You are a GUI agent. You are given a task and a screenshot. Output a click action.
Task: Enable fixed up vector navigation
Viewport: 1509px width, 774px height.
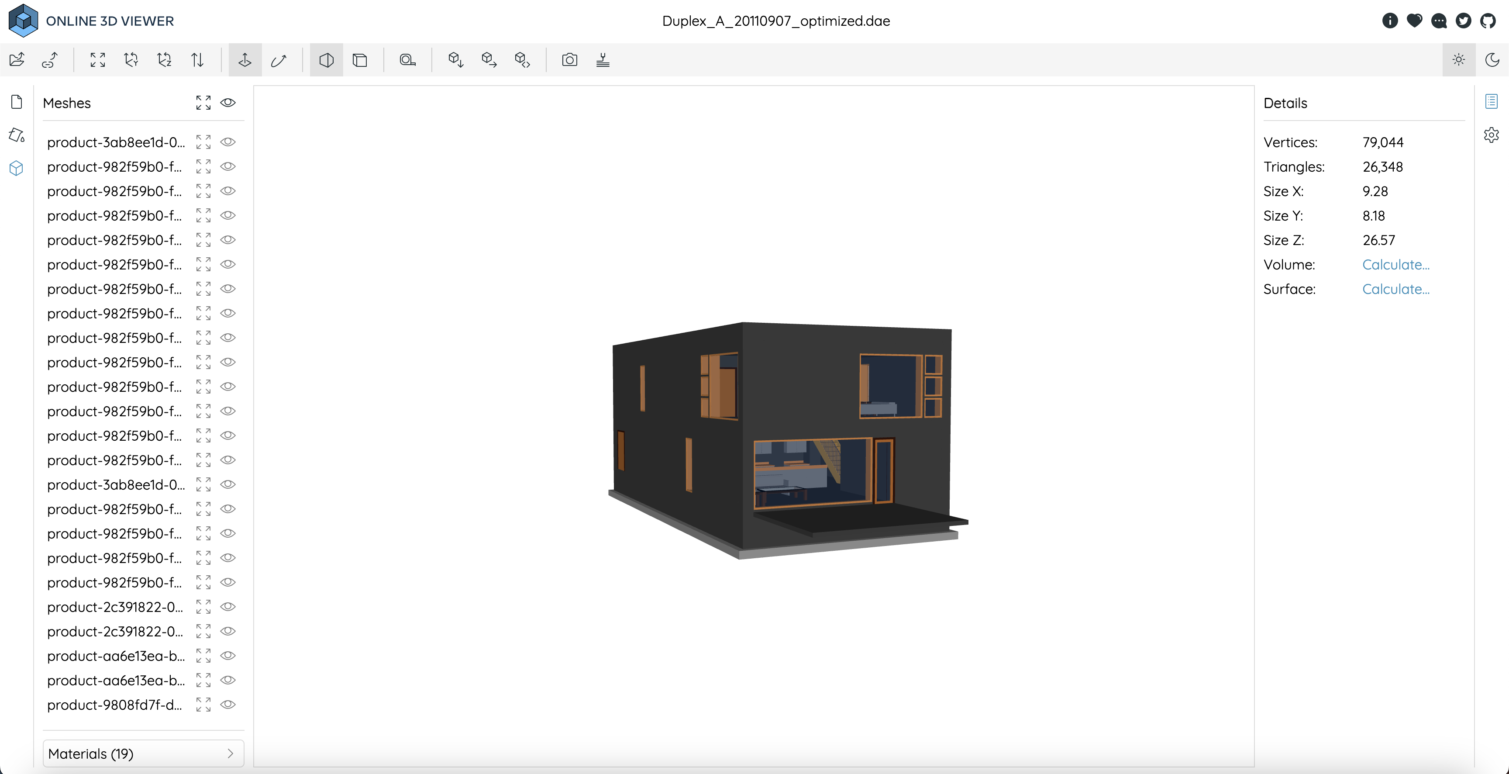245,60
